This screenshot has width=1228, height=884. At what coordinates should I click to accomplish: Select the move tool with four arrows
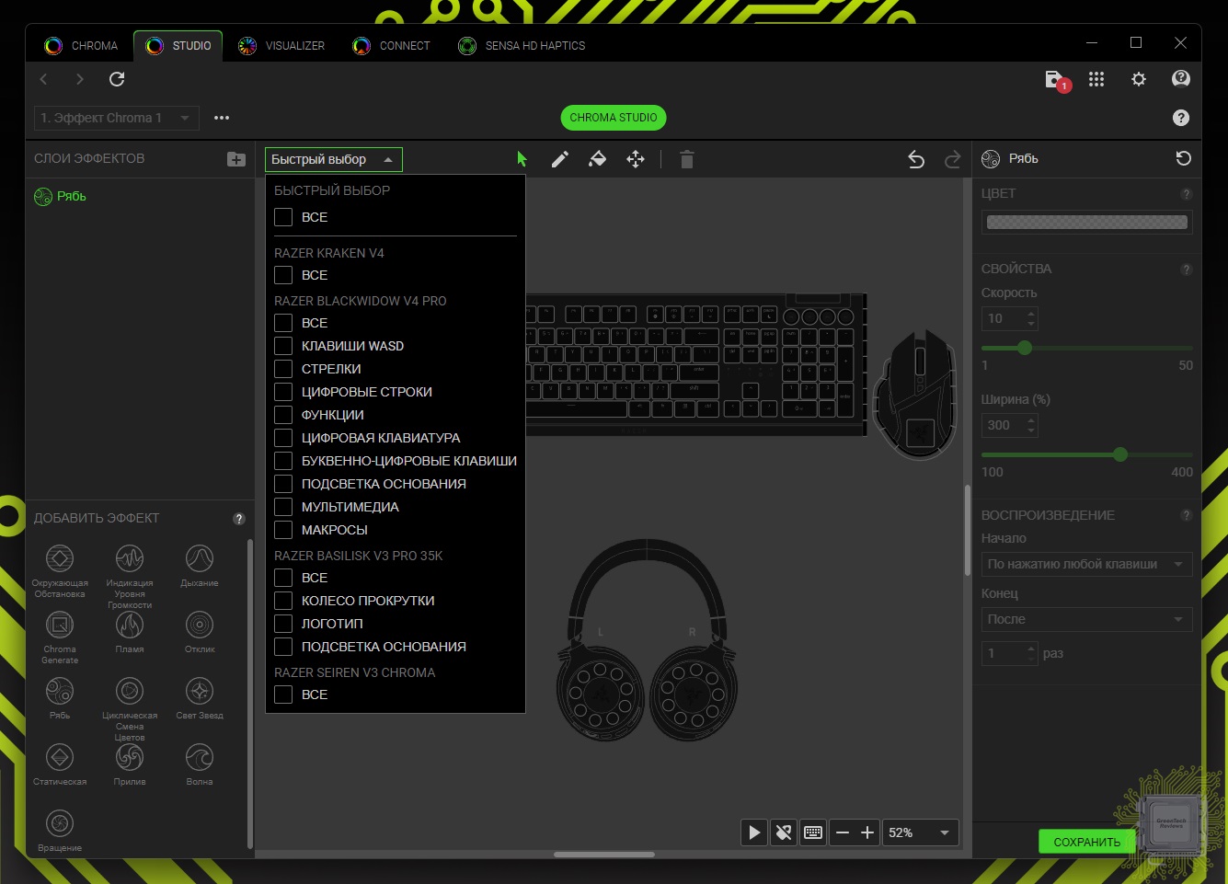tap(636, 159)
